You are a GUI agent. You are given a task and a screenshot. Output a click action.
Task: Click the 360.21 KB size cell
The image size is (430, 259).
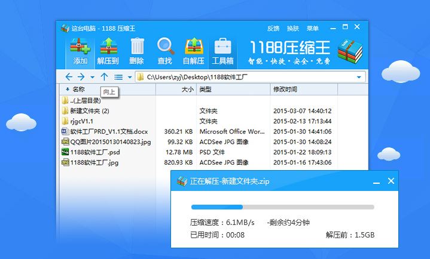point(178,132)
